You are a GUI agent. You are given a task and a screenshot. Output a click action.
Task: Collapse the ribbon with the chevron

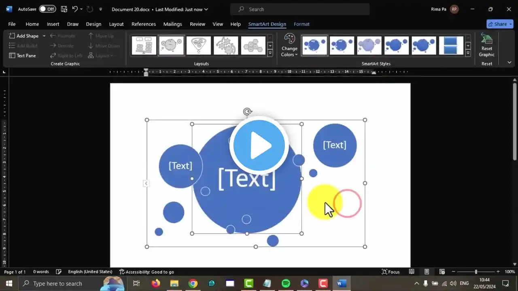click(x=509, y=63)
